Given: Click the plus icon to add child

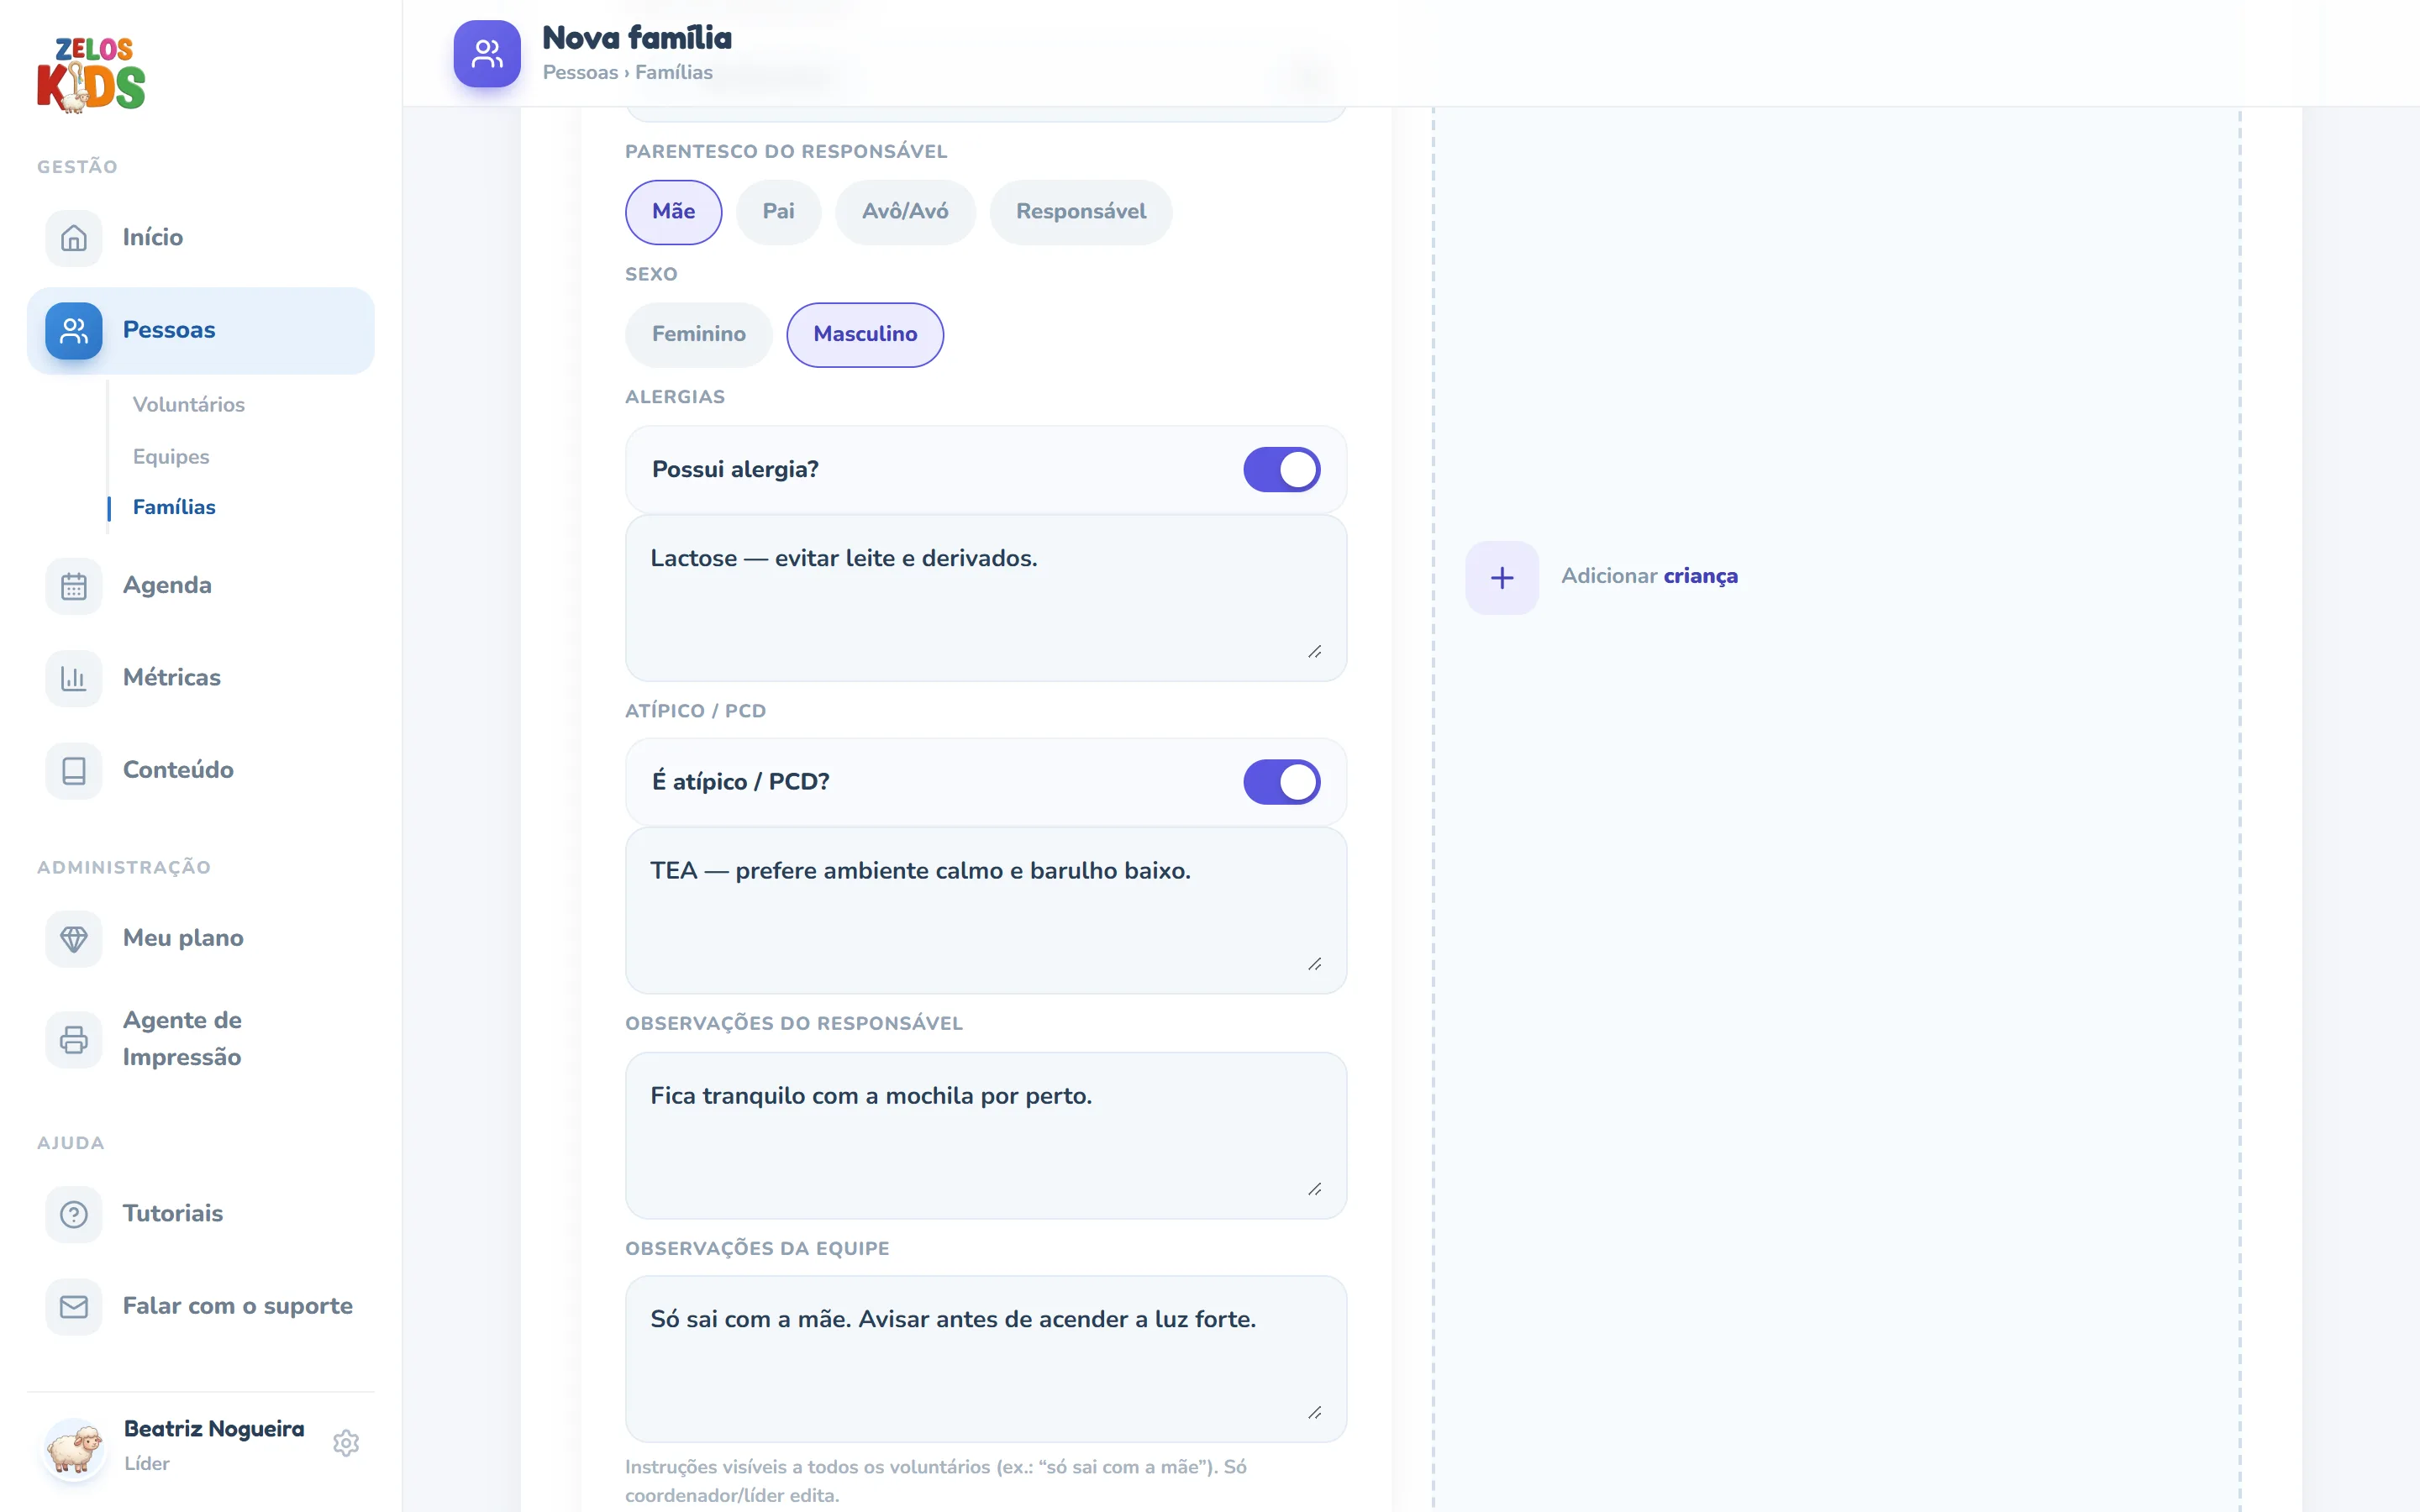Looking at the screenshot, I should [x=1501, y=577].
